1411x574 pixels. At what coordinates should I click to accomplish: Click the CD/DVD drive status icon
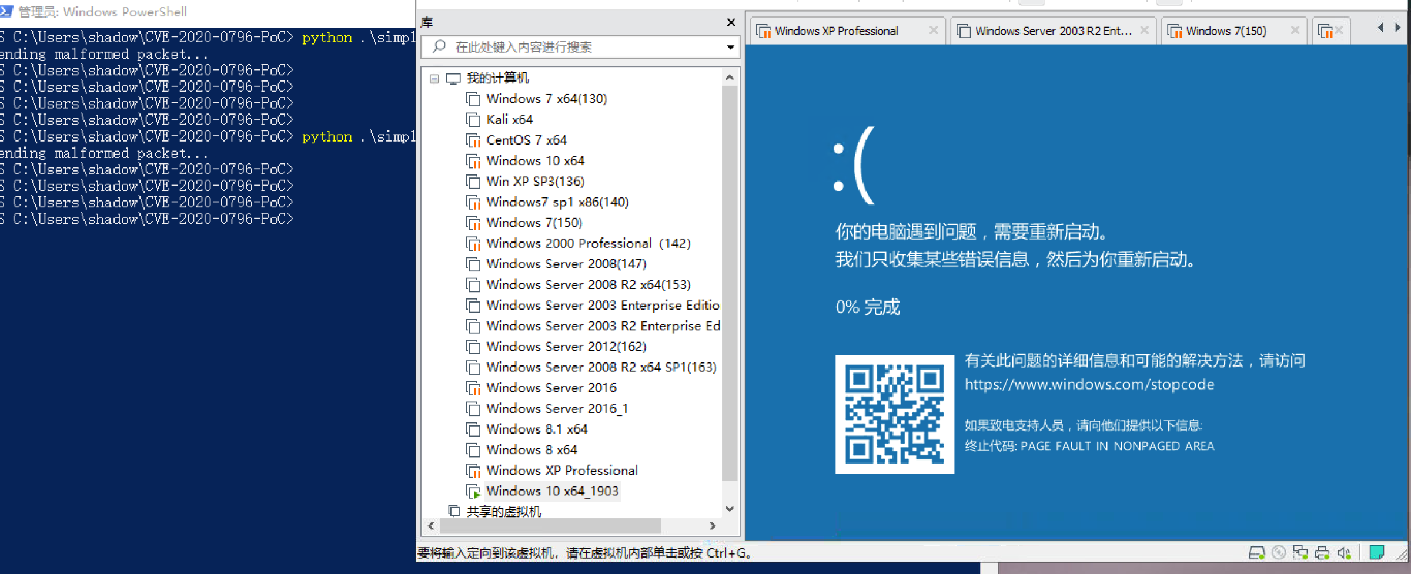tap(1278, 553)
